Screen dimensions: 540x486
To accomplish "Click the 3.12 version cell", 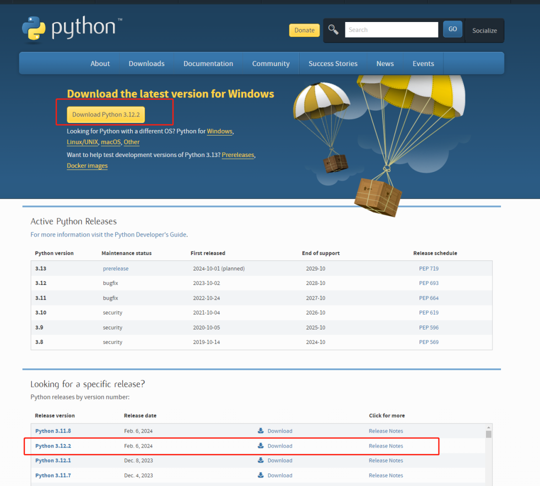I will point(40,283).
